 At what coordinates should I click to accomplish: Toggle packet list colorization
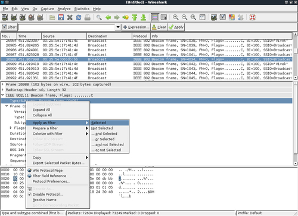[x=155, y=17]
